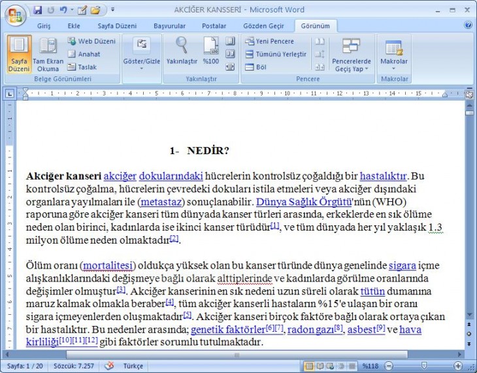Open undo history dropdown arrow
This screenshot has width=477, height=373.
(72, 10)
